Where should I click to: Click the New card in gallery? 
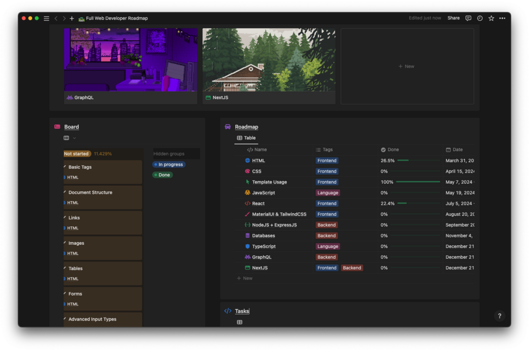(407, 66)
